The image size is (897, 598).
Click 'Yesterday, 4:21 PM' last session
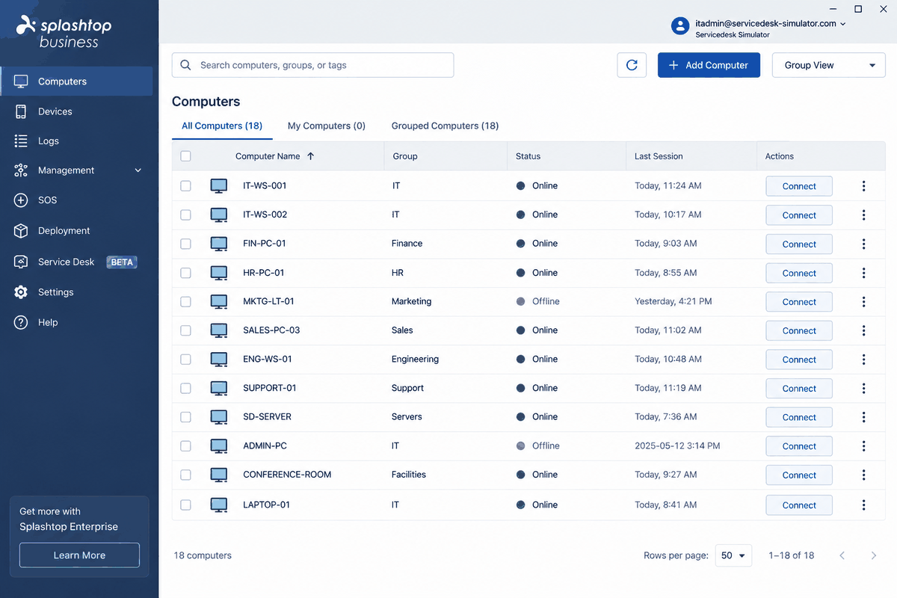click(673, 301)
